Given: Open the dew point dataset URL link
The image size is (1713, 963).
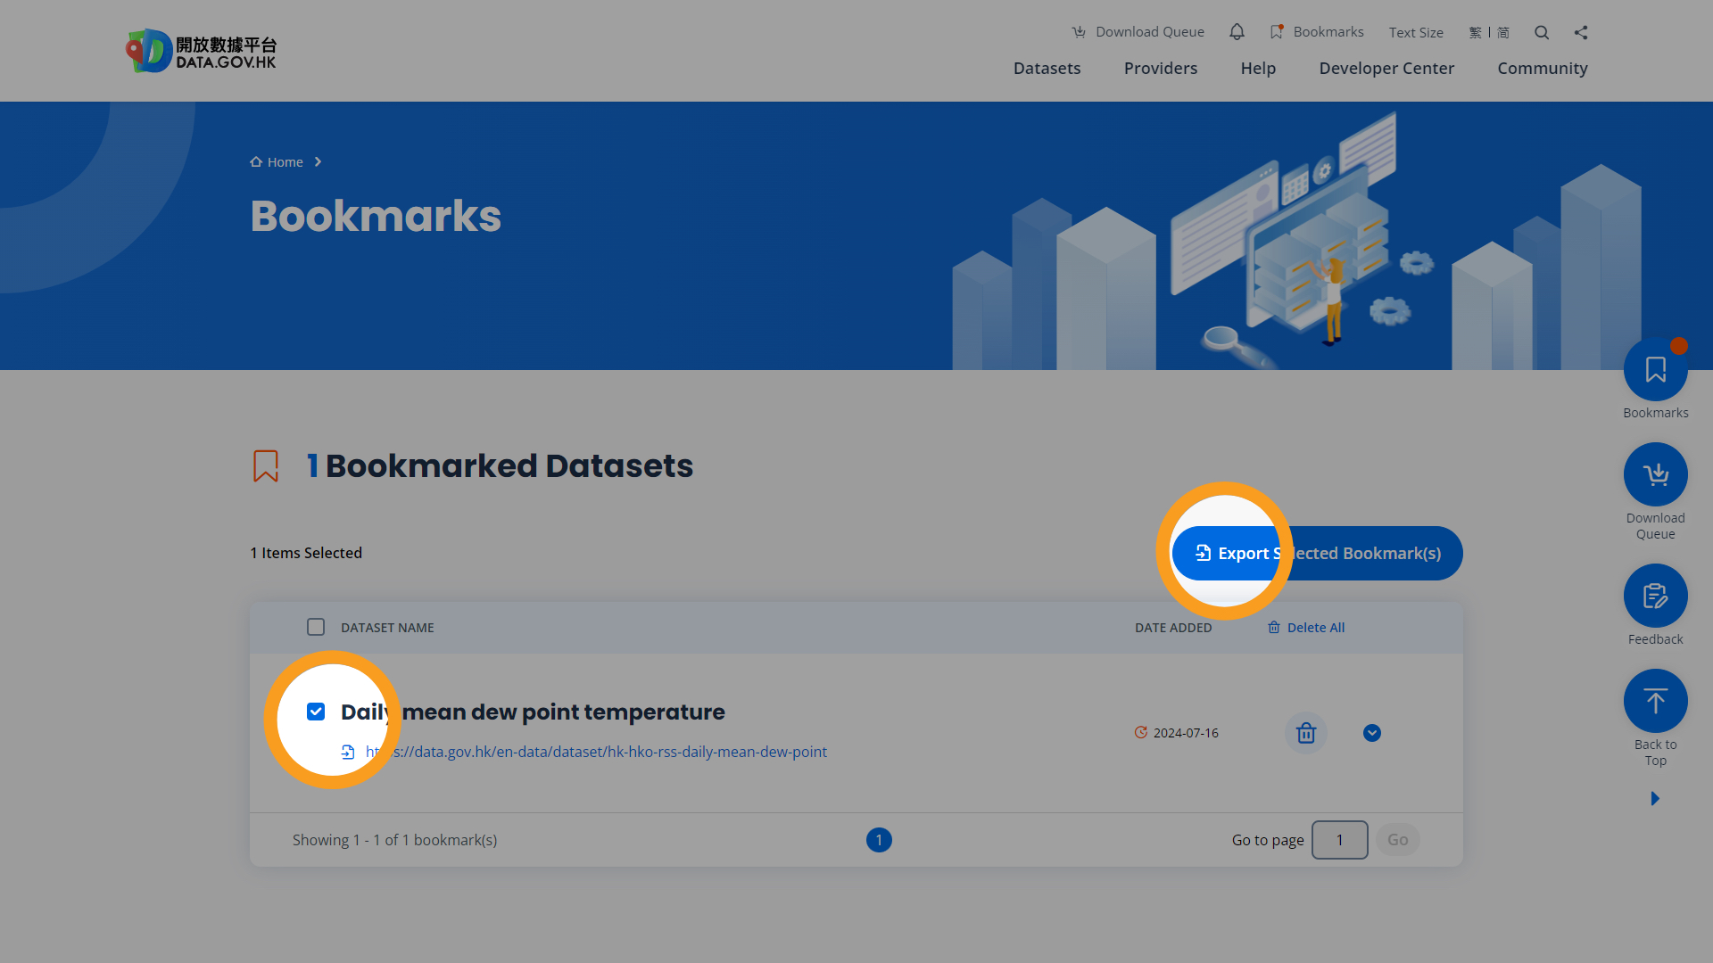Looking at the screenshot, I should tap(596, 752).
